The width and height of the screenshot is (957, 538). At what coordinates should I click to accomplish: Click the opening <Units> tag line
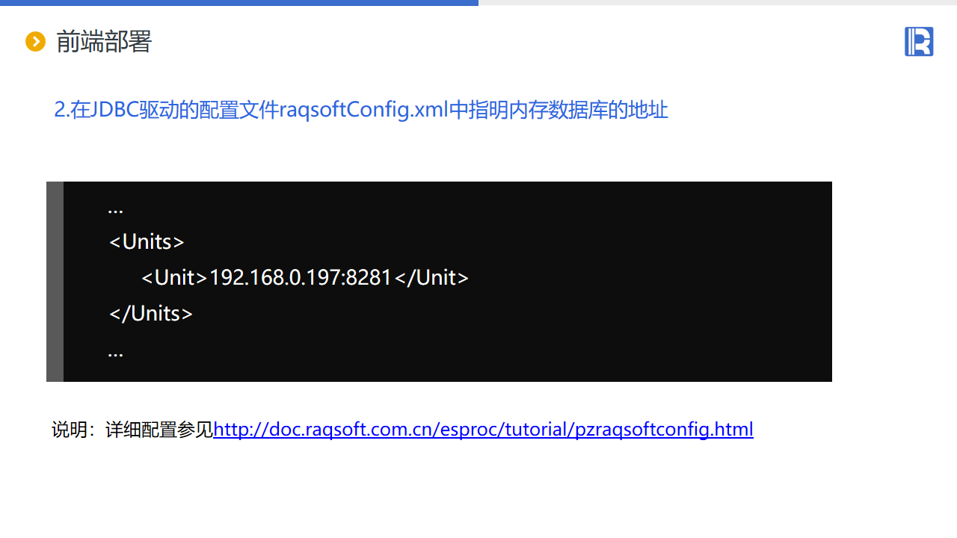(147, 242)
